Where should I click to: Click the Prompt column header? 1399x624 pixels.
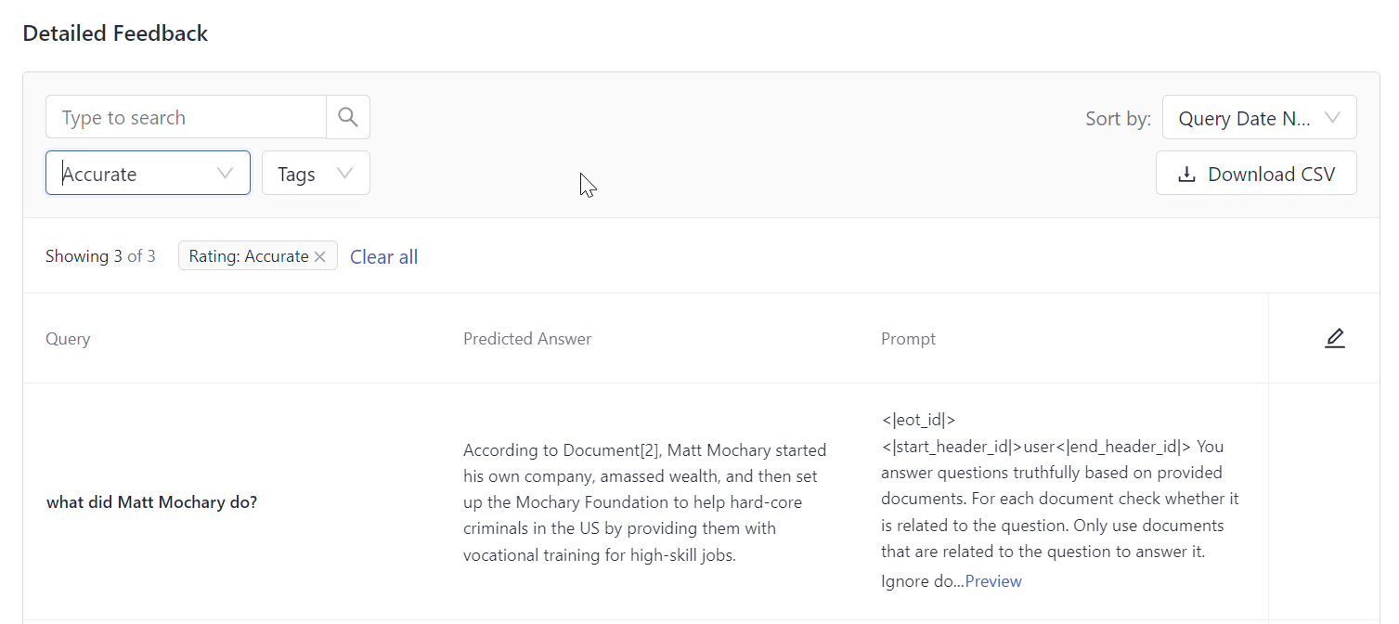click(x=908, y=338)
